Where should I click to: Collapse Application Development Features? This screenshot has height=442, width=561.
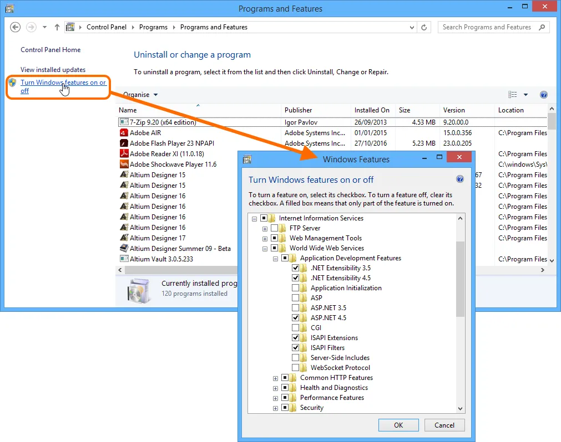(275, 259)
